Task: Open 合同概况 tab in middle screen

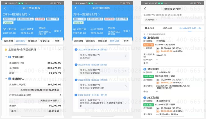Action: pyautogui.click(x=90, y=41)
